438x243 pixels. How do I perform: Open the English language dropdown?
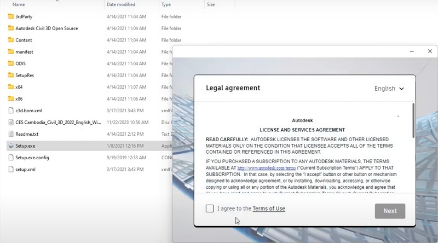(x=389, y=89)
